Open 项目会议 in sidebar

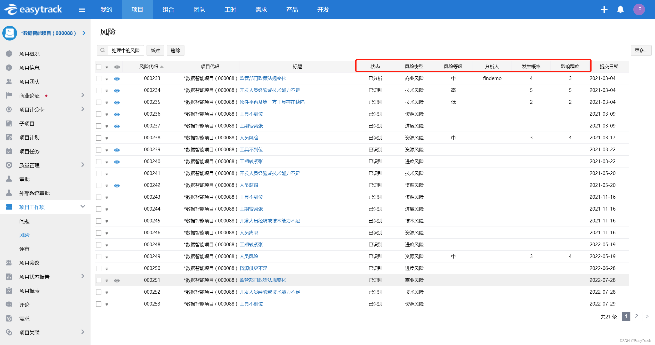pos(29,263)
